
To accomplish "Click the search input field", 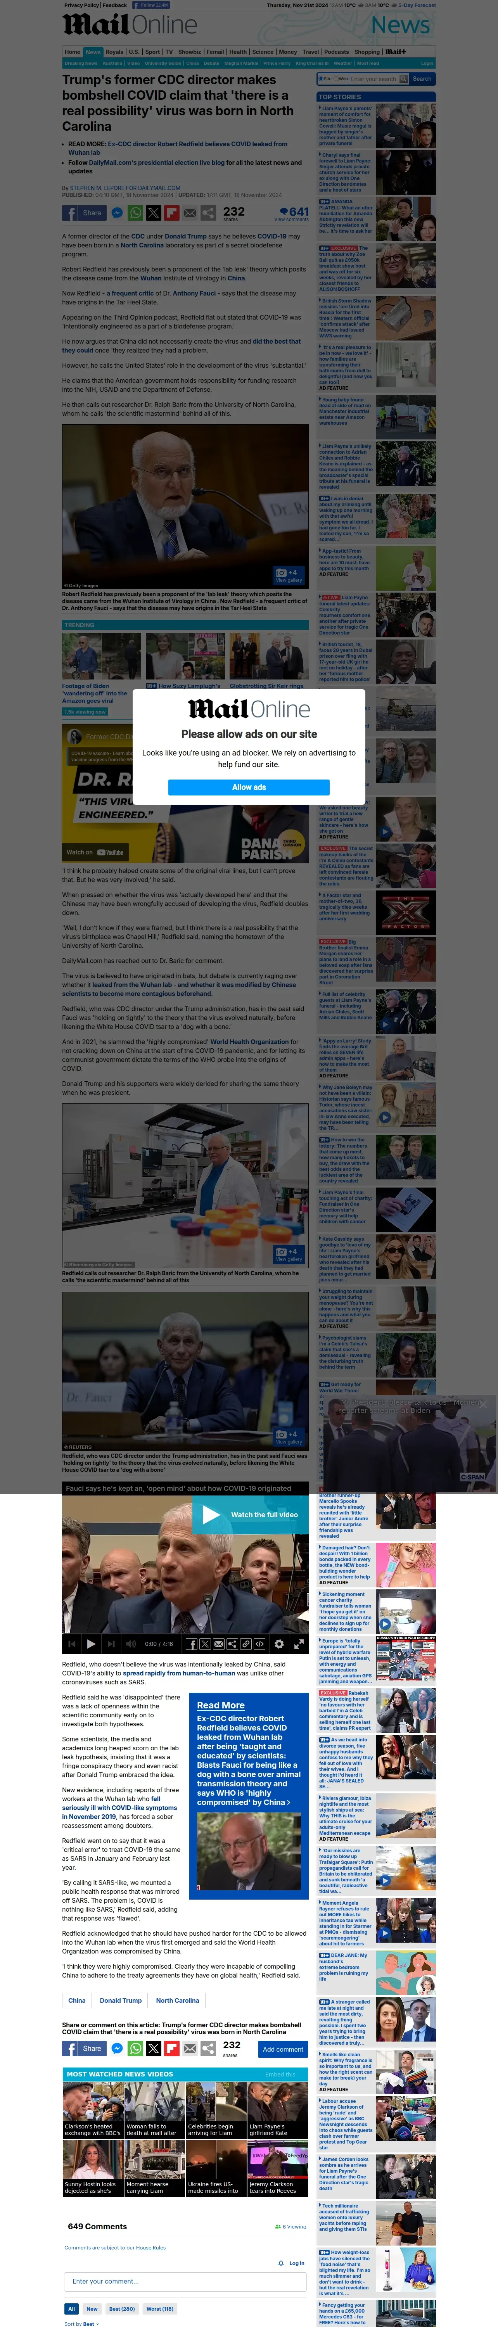I will tap(374, 79).
